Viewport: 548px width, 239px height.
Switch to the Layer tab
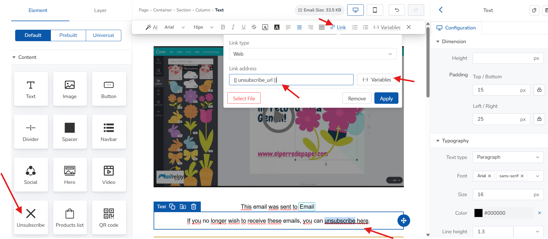click(x=100, y=10)
